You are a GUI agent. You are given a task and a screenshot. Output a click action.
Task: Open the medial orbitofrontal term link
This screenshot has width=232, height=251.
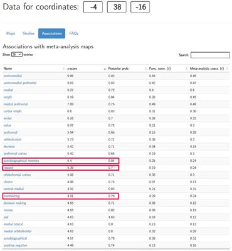(18, 232)
